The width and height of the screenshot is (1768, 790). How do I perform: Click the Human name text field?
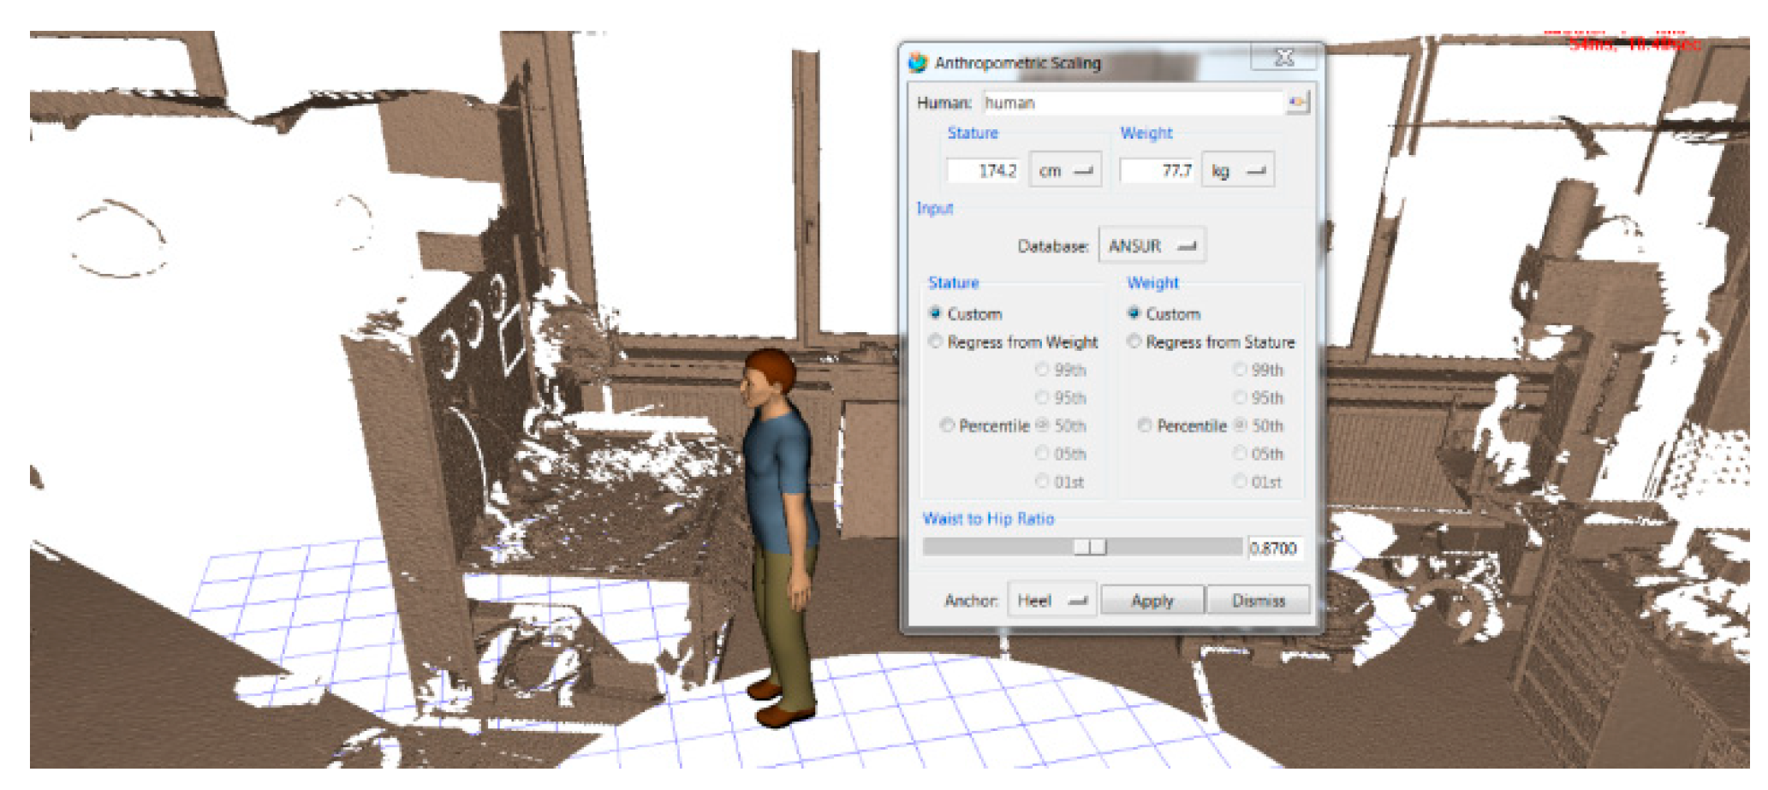coord(1132,103)
